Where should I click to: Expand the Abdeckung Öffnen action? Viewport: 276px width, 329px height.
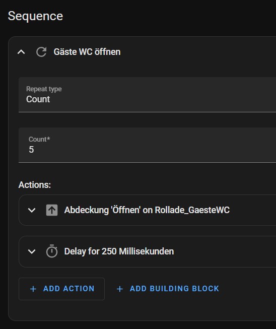tap(32, 210)
